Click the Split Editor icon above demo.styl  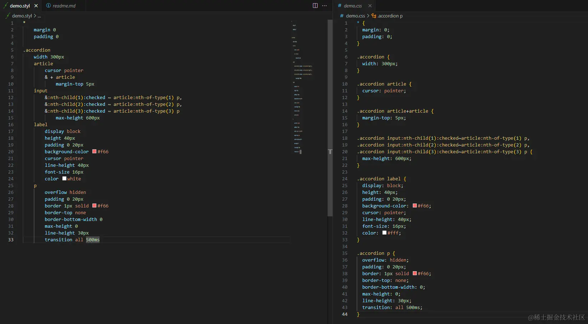(315, 6)
